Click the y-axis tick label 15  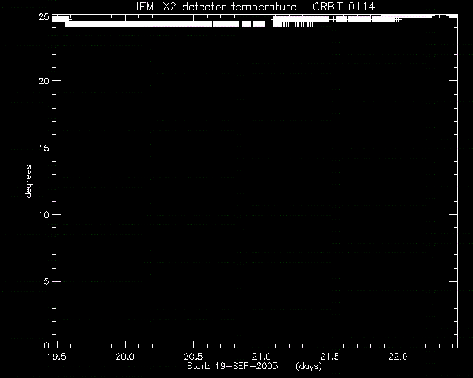[x=44, y=148]
